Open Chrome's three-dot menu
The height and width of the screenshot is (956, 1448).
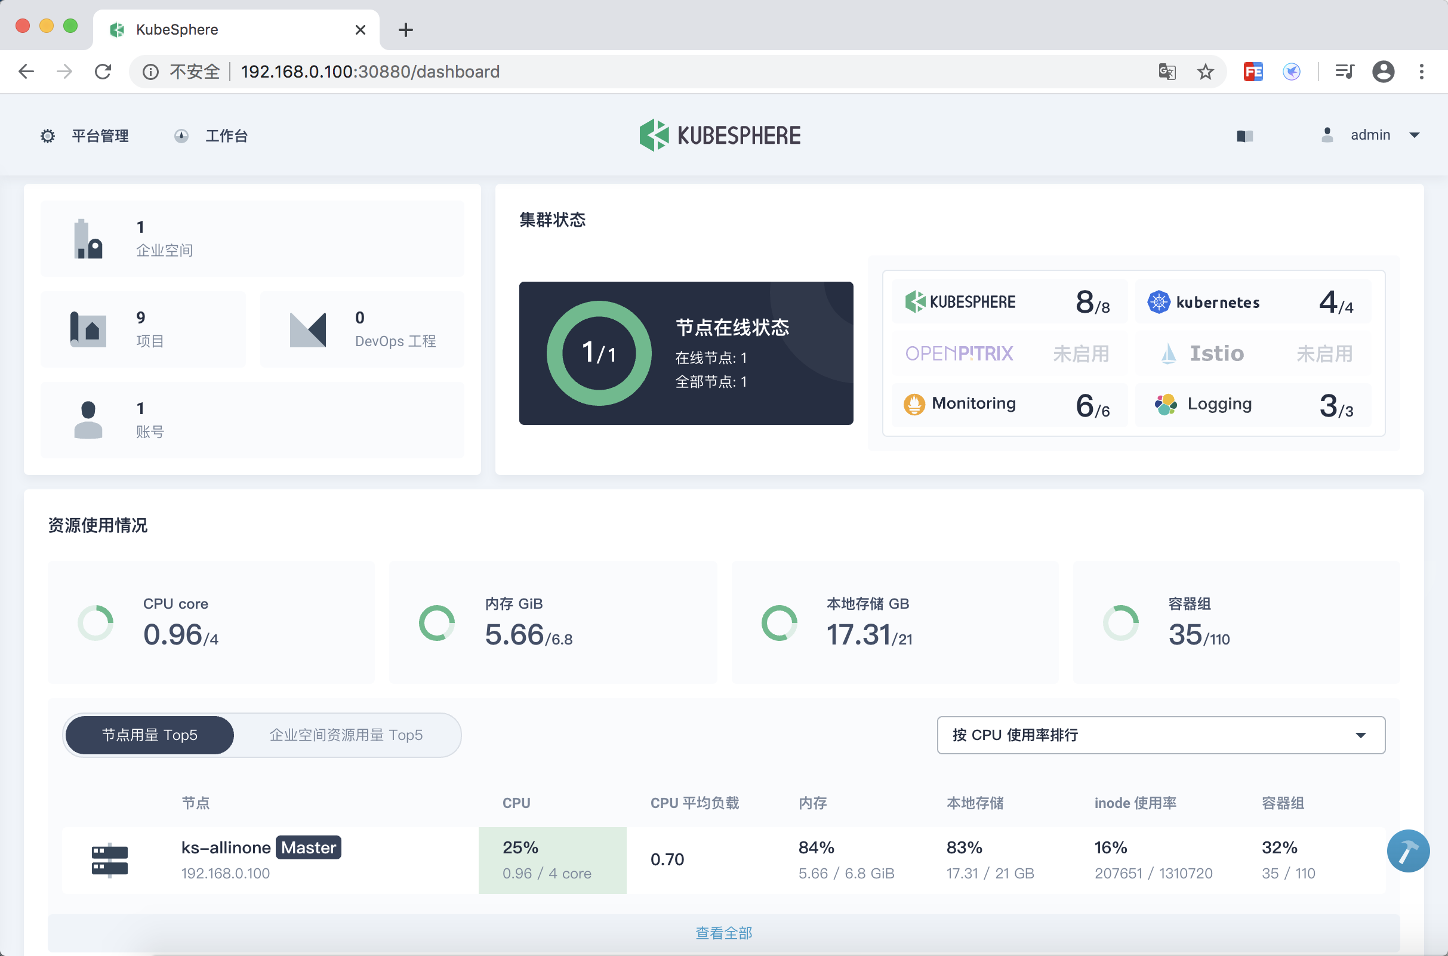[x=1421, y=72]
